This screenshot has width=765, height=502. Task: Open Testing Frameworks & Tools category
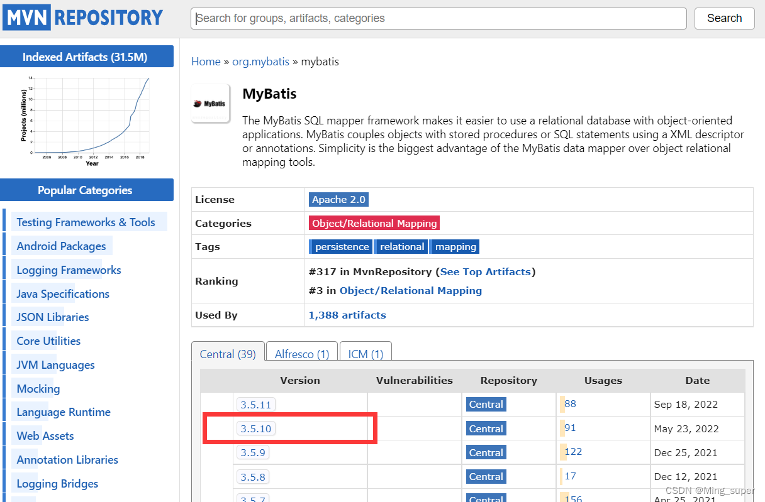(x=86, y=222)
